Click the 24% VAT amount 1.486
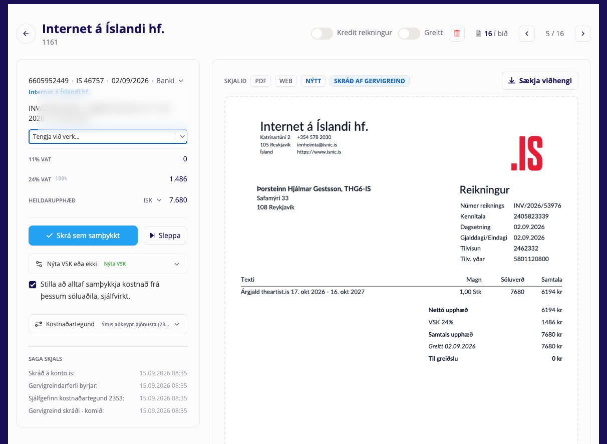 click(x=178, y=179)
